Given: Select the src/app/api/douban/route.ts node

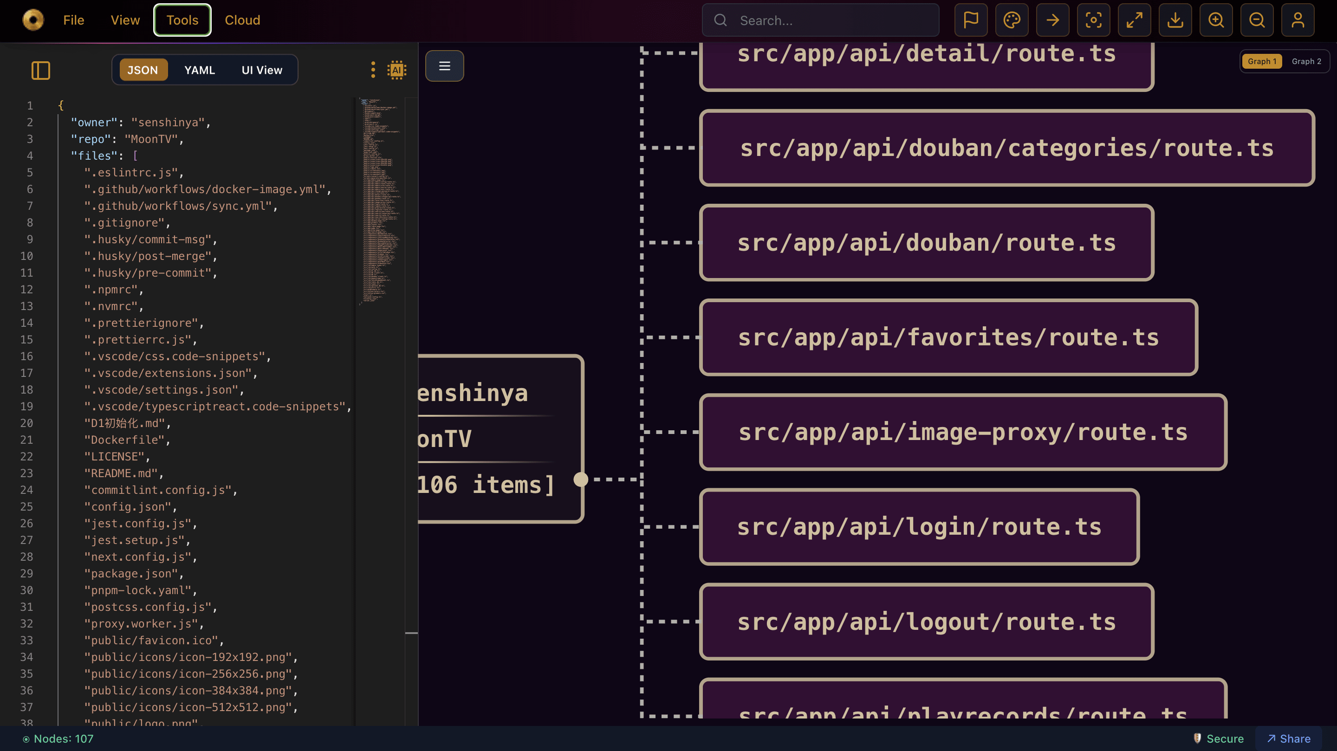Looking at the screenshot, I should pos(927,242).
